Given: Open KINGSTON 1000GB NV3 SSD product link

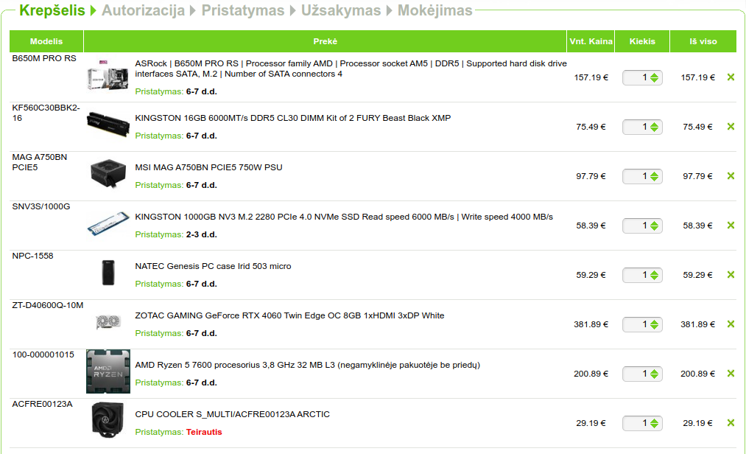Looking at the screenshot, I should coord(343,217).
